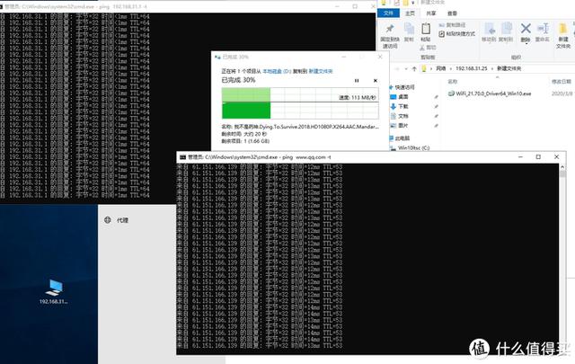Screen dimensions: 575x364
Task: Click 192.168.31.25 in the address breadcrumb
Action: [471, 68]
